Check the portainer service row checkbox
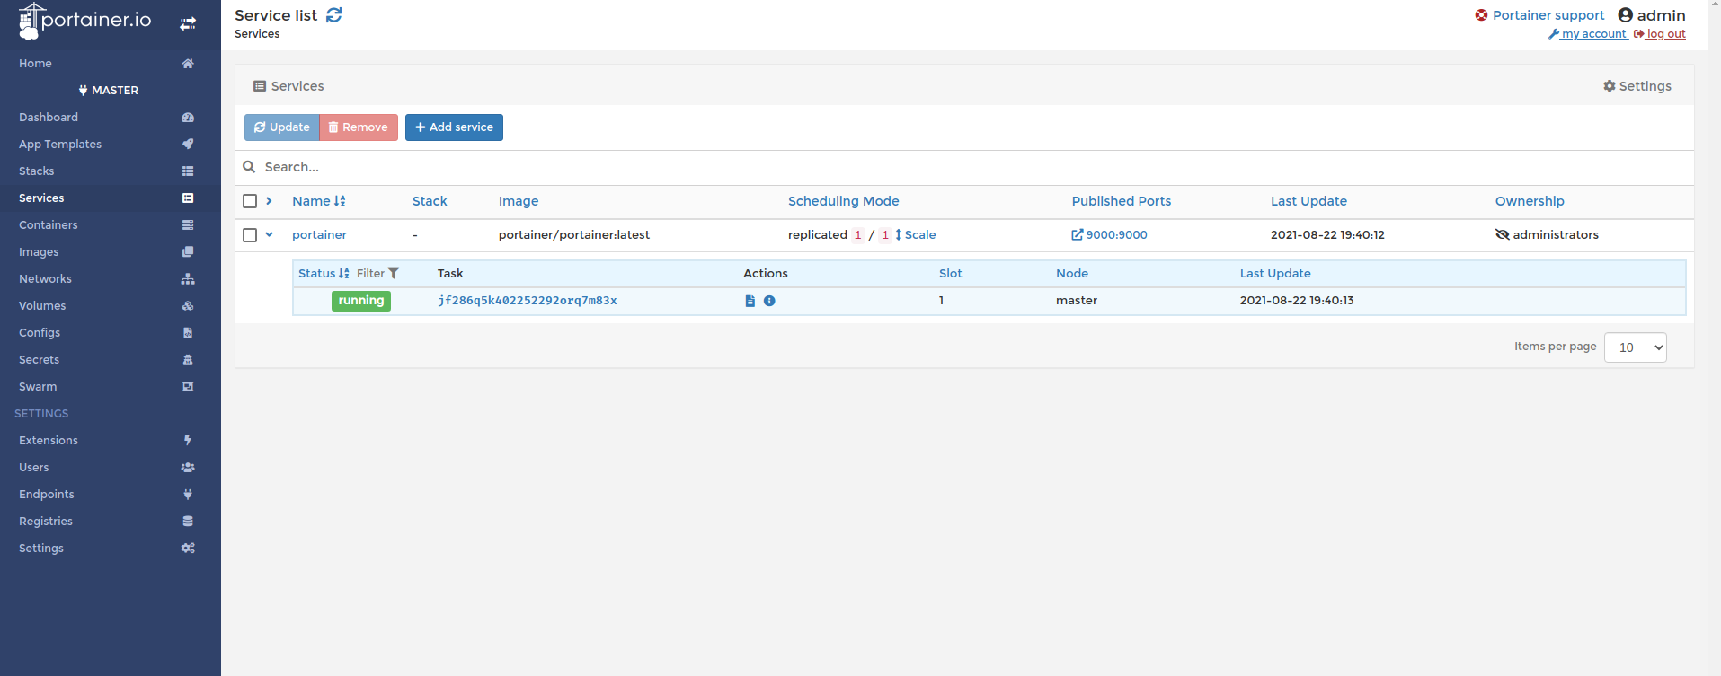1721x676 pixels. pyautogui.click(x=250, y=235)
